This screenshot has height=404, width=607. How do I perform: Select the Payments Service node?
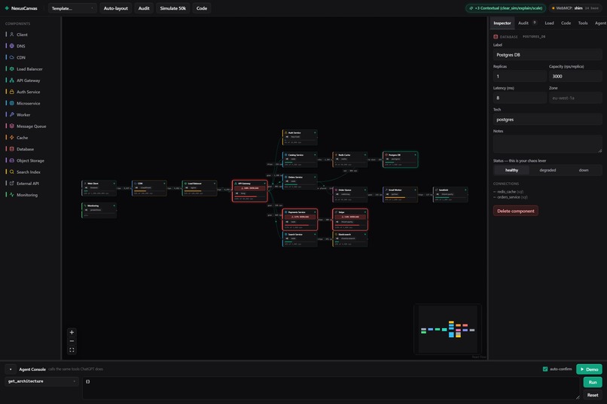pos(300,220)
